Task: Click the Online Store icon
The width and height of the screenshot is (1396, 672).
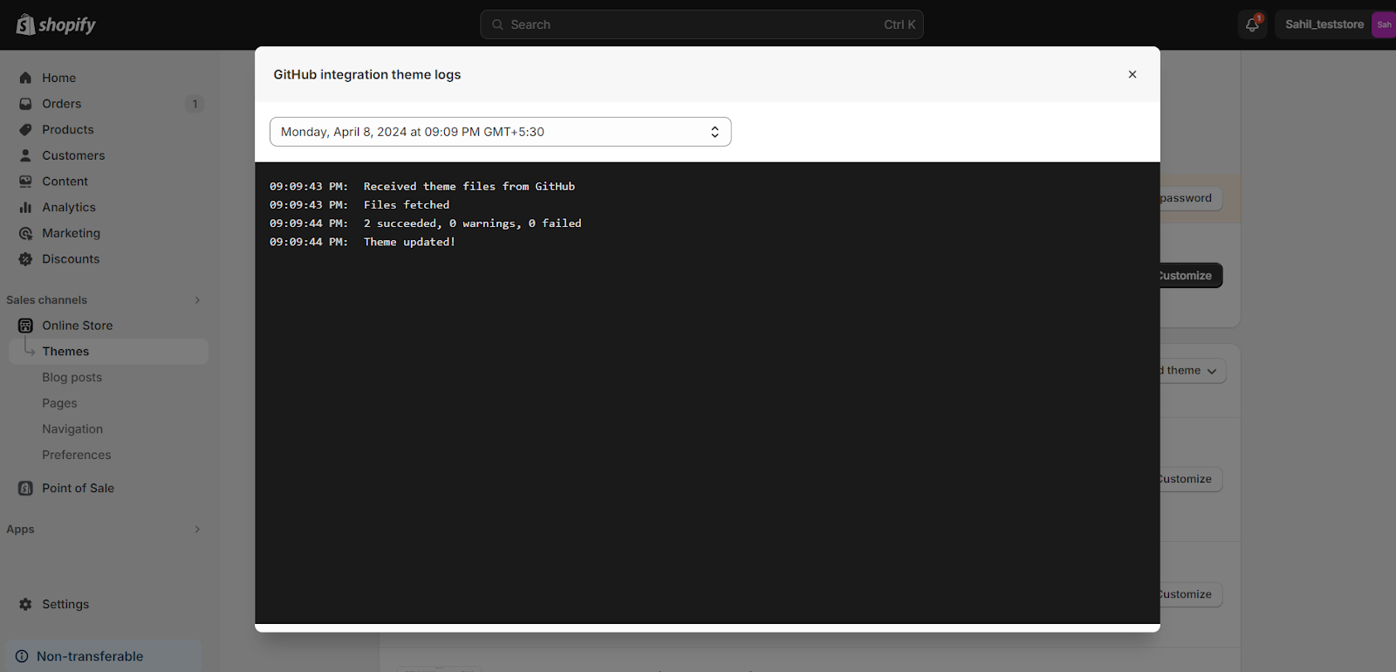Action: [25, 326]
